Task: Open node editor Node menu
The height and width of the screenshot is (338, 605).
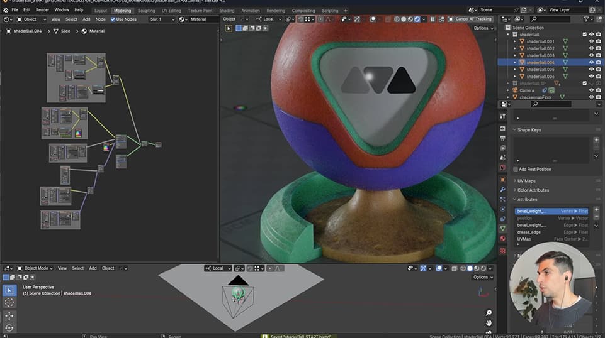Action: click(x=100, y=19)
